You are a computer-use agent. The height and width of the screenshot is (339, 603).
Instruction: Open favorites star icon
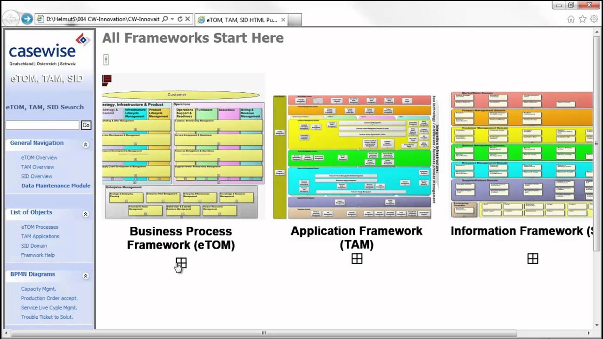(x=583, y=19)
